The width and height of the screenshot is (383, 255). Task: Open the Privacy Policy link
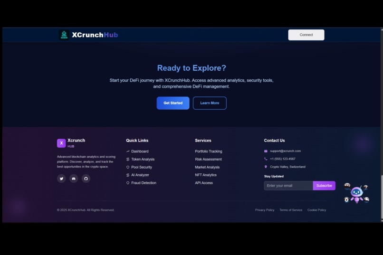point(265,210)
